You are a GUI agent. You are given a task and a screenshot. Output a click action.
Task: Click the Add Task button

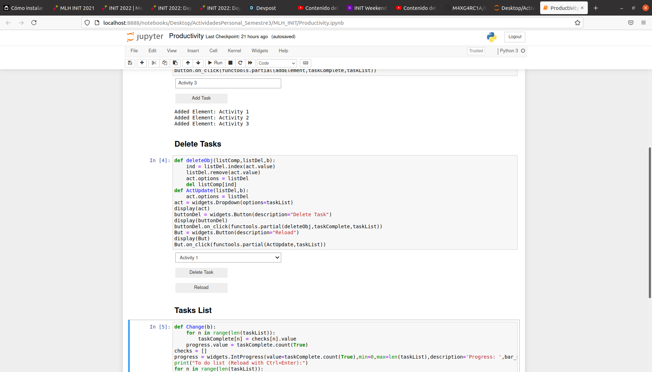(x=201, y=98)
